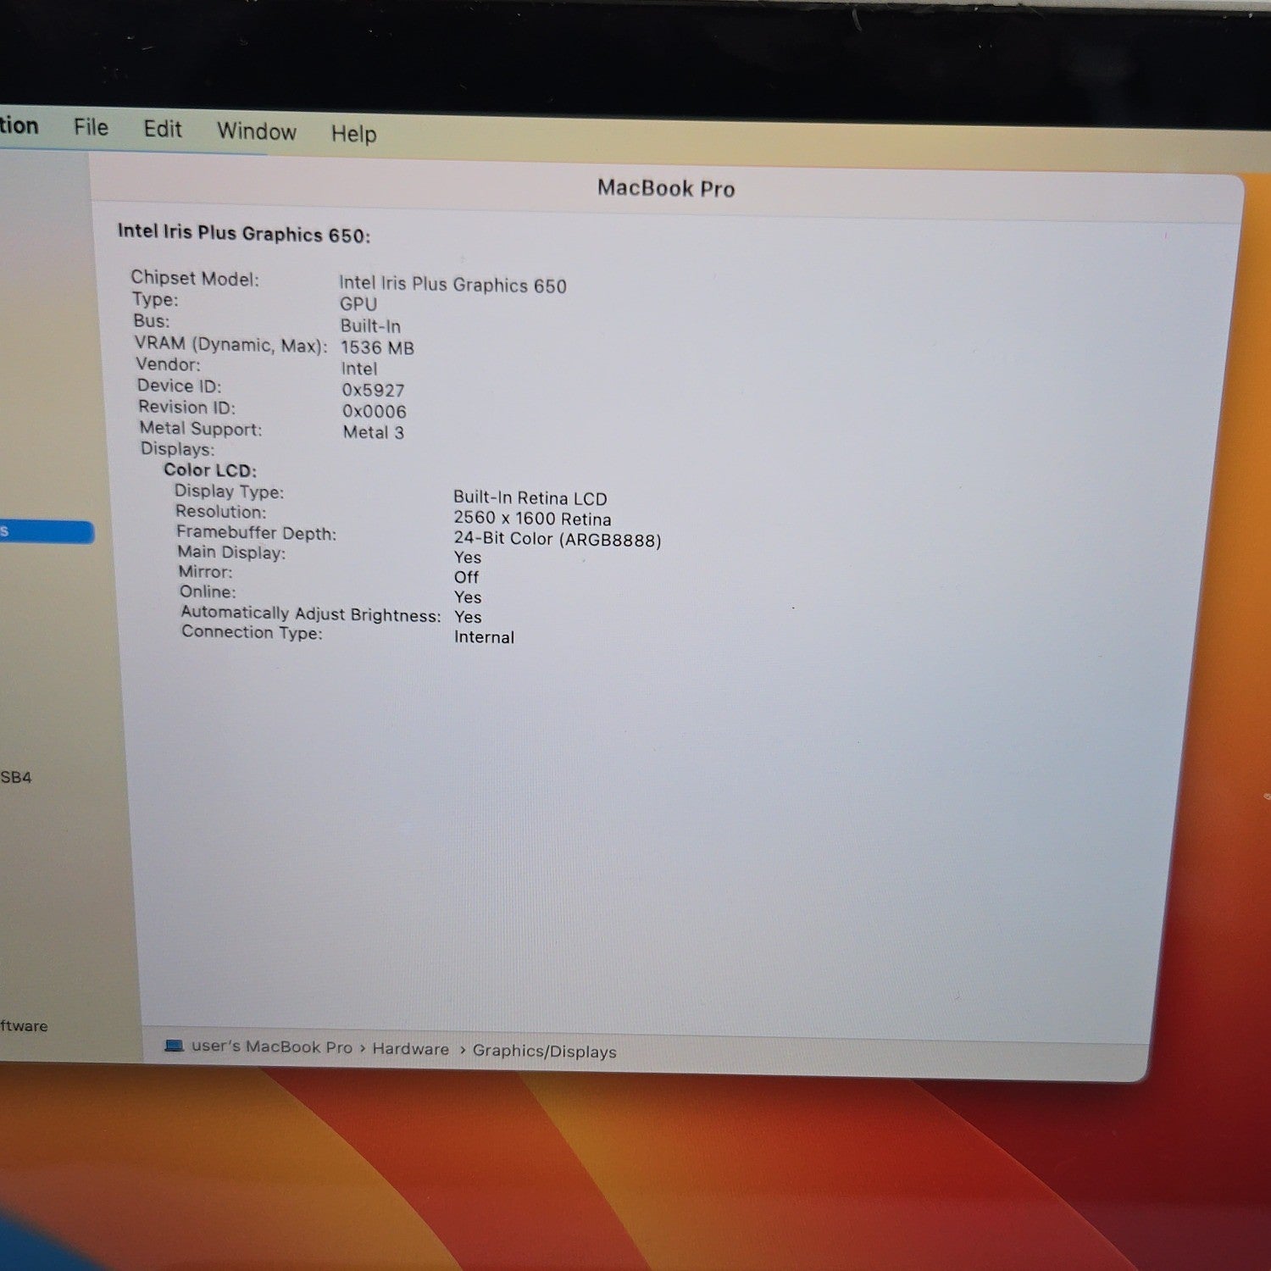Click the "VRAM (Dynamic, Max):" label
Viewport: 1271px width, 1271px height.
pos(230,345)
